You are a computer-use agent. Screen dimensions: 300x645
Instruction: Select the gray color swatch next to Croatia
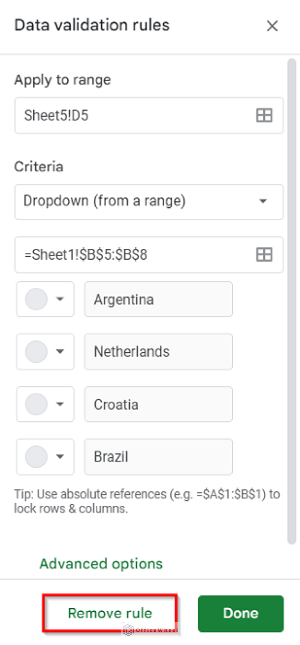pos(37,404)
